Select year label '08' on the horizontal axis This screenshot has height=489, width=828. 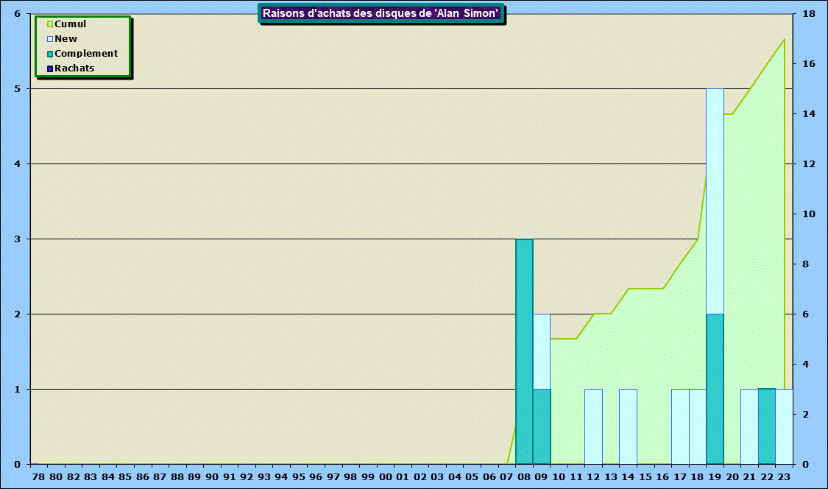(524, 476)
